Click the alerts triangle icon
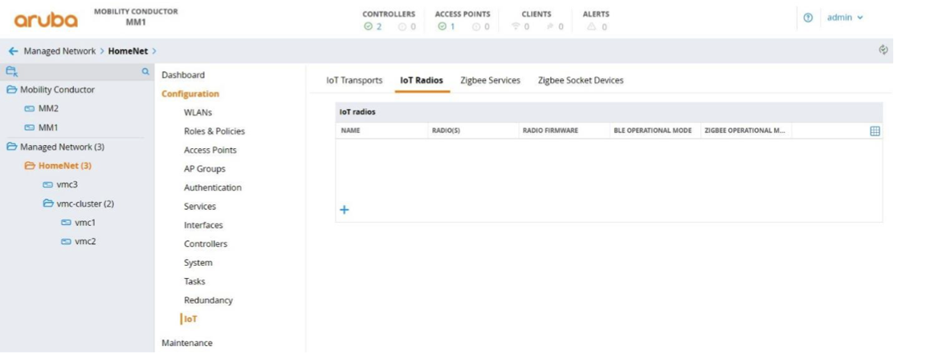This screenshot has width=942, height=354. (x=592, y=26)
